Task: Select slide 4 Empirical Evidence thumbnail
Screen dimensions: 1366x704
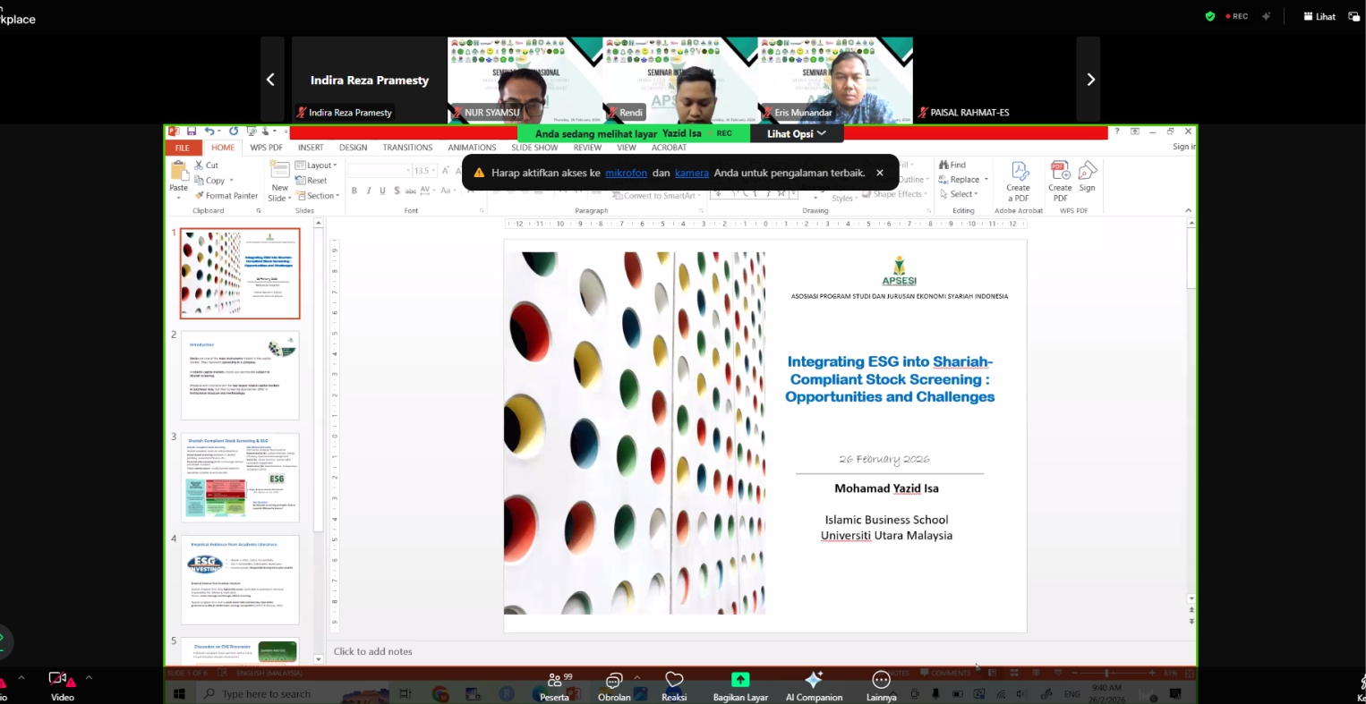Action: click(x=240, y=580)
